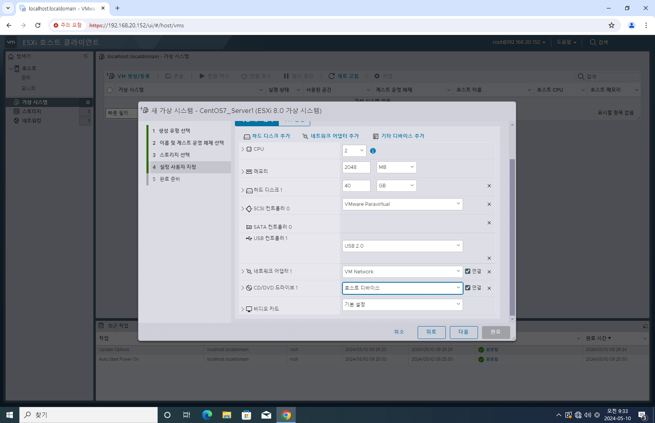Viewport: 655px width, 423px height.
Task: Open the USB 2.0 dropdown
Action: pyautogui.click(x=403, y=246)
